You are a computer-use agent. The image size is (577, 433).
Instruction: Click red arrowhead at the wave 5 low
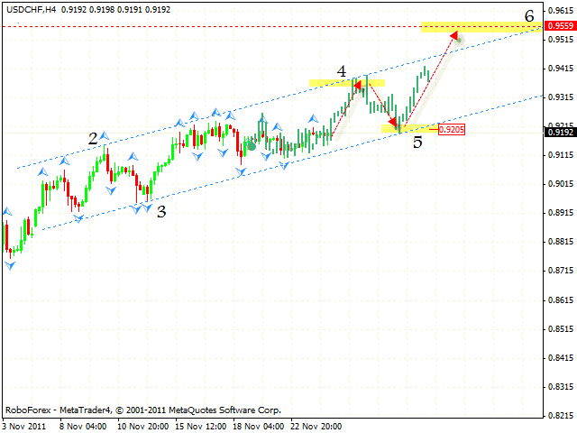point(394,124)
